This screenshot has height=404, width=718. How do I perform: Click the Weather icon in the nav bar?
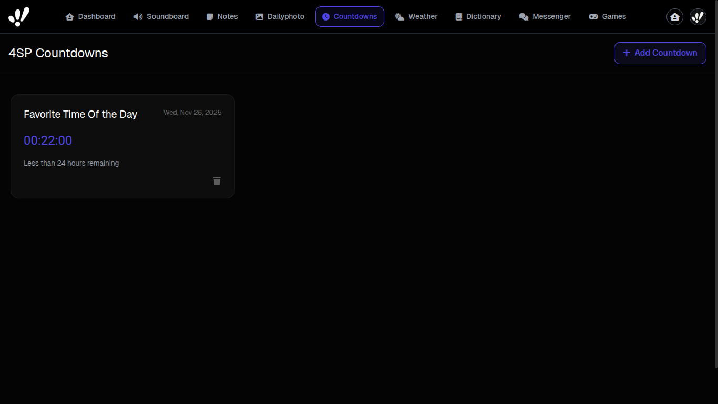(x=399, y=16)
